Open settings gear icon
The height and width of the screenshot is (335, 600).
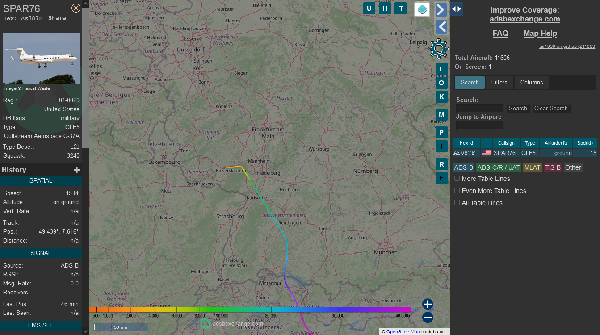point(438,49)
